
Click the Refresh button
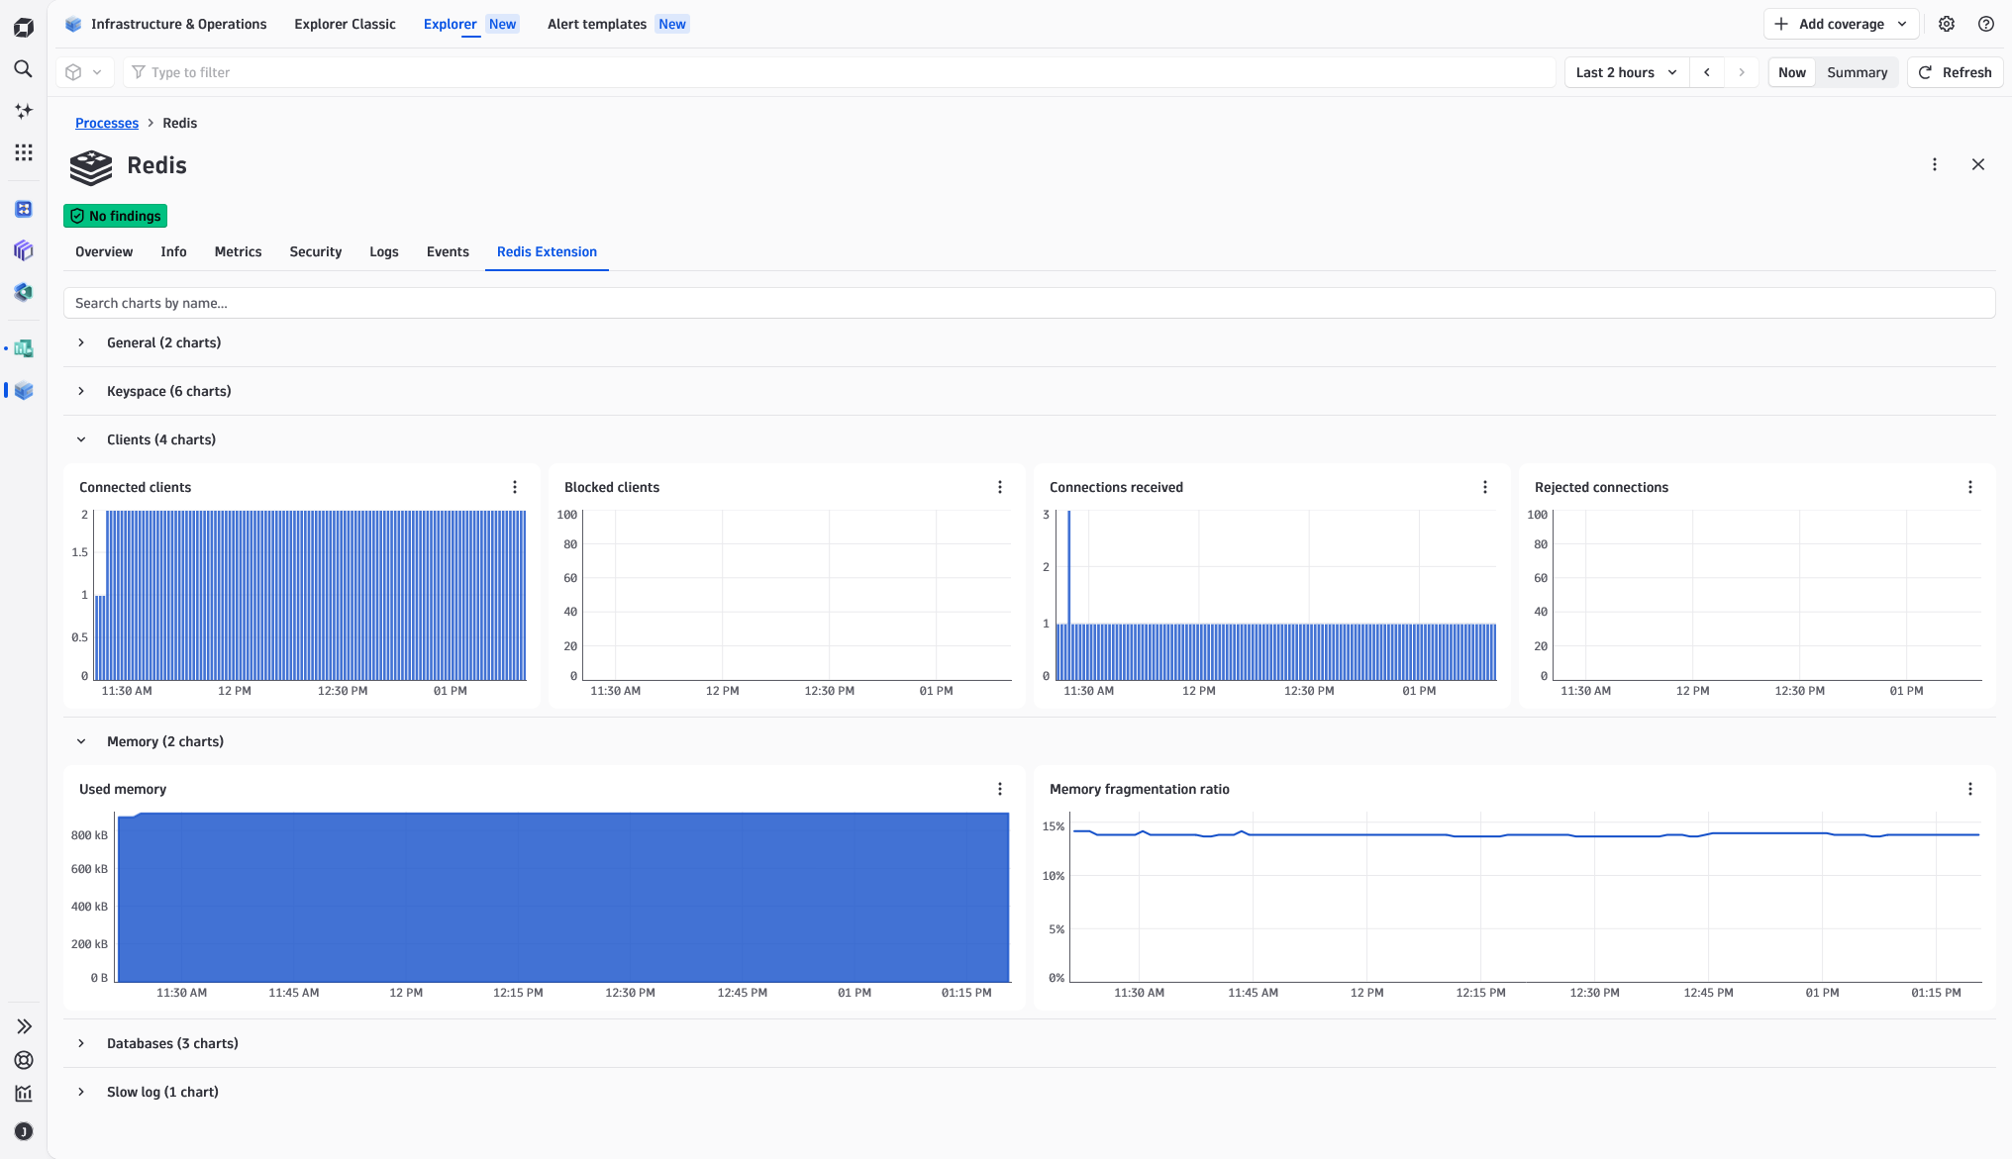pyautogui.click(x=1955, y=72)
